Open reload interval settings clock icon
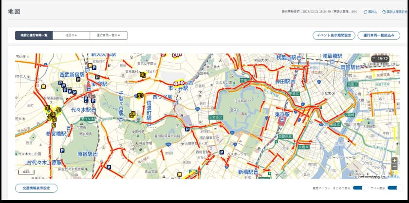The height and width of the screenshot is (203, 409). pyautogui.click(x=384, y=12)
